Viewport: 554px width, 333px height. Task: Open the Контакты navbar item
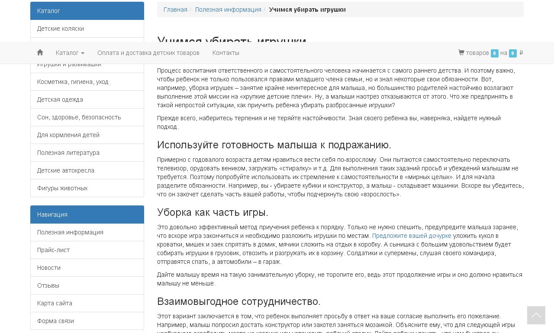click(226, 53)
